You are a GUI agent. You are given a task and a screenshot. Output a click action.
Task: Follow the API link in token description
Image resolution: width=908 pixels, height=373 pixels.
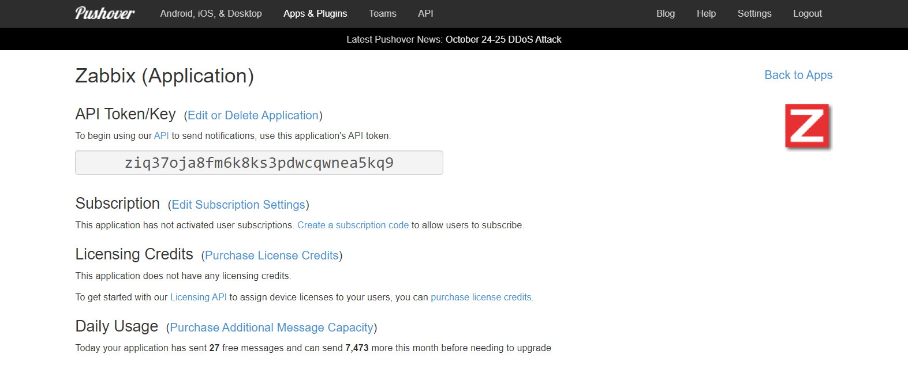click(161, 135)
